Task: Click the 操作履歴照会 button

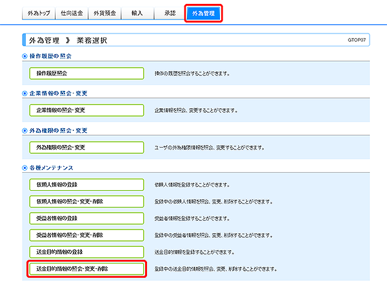Action: [86, 73]
